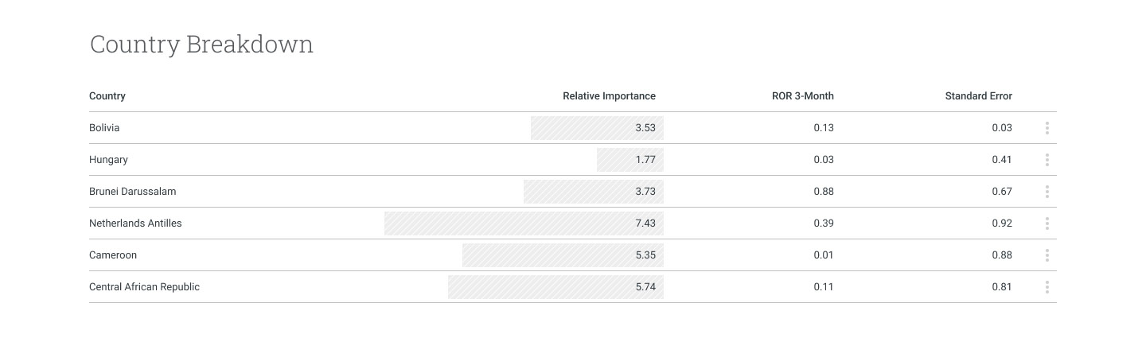Sort by ROR 3-Month column header
Image resolution: width=1146 pixels, height=342 pixels.
coord(802,96)
